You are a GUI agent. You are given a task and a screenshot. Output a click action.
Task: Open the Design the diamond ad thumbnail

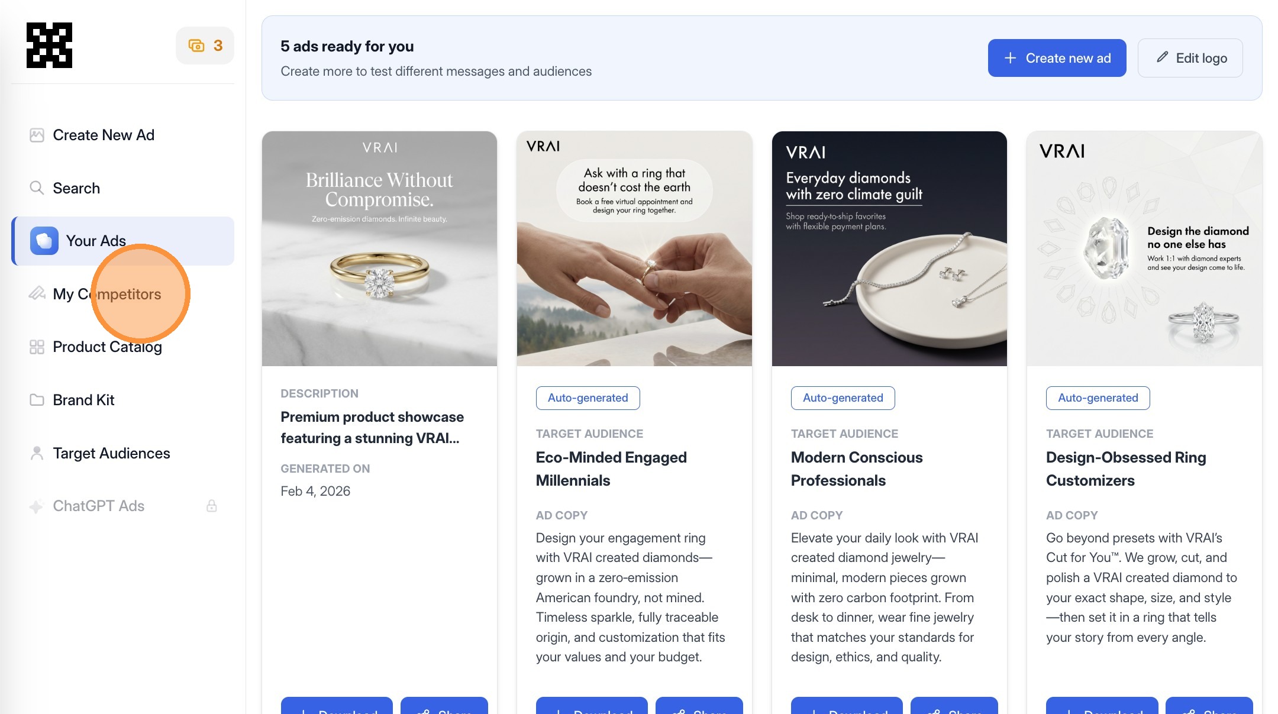(x=1144, y=248)
